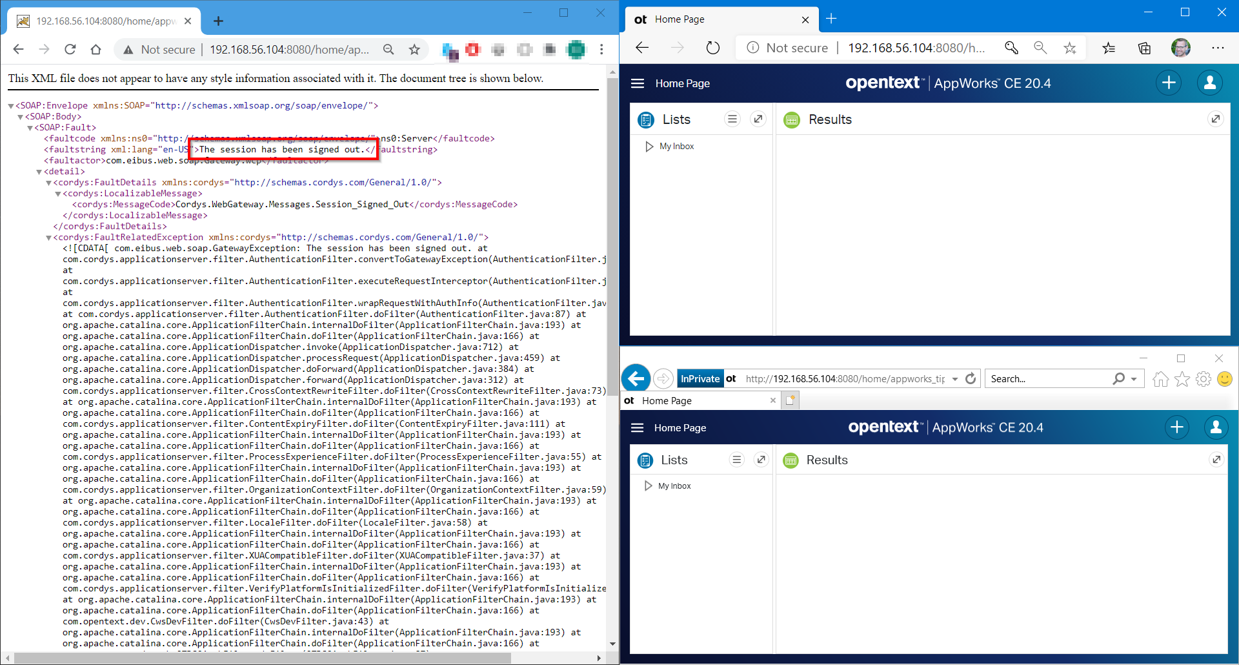Click the Edge profile avatar
The height and width of the screenshot is (665, 1239).
coord(1181,48)
